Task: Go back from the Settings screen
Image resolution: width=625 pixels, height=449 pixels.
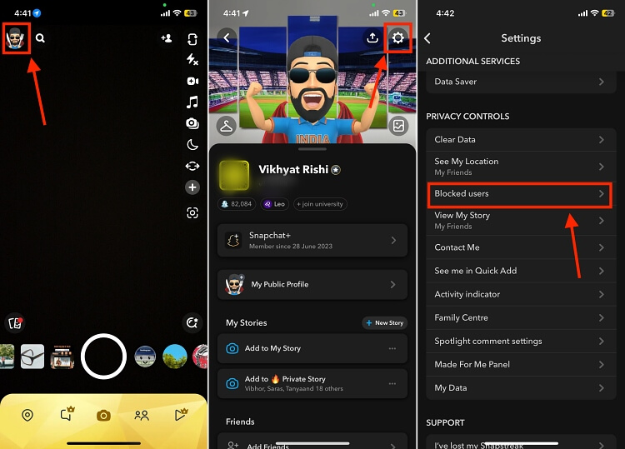Action: pyautogui.click(x=427, y=38)
